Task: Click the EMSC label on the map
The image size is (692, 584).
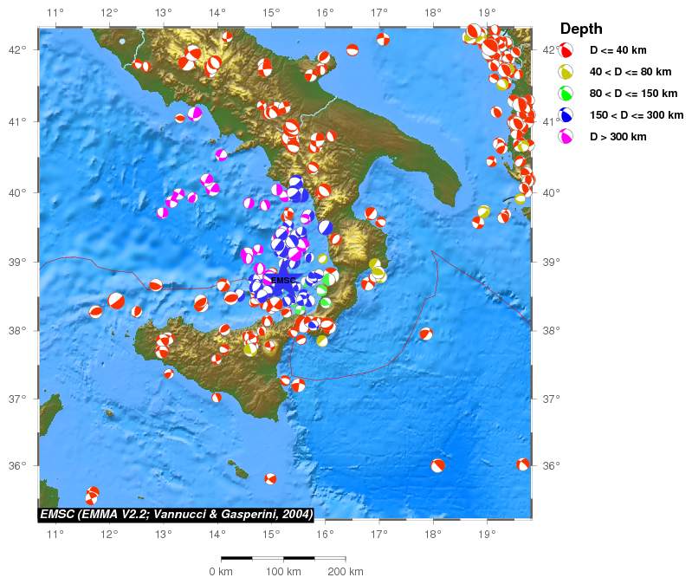Action: [x=283, y=281]
